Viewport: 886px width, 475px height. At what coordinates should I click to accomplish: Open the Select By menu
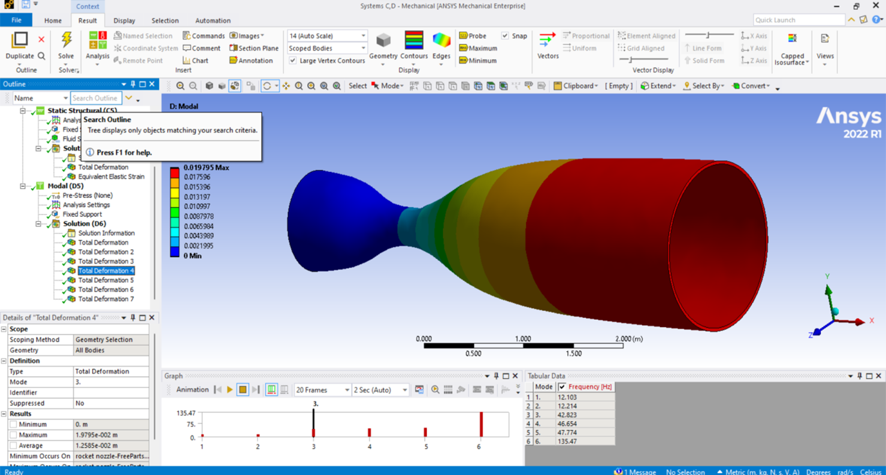[x=703, y=86]
